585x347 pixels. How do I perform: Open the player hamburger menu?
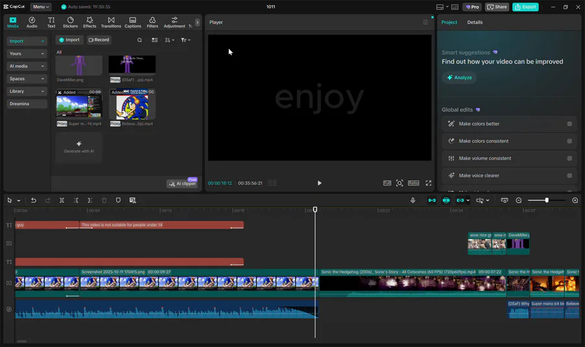click(425, 22)
